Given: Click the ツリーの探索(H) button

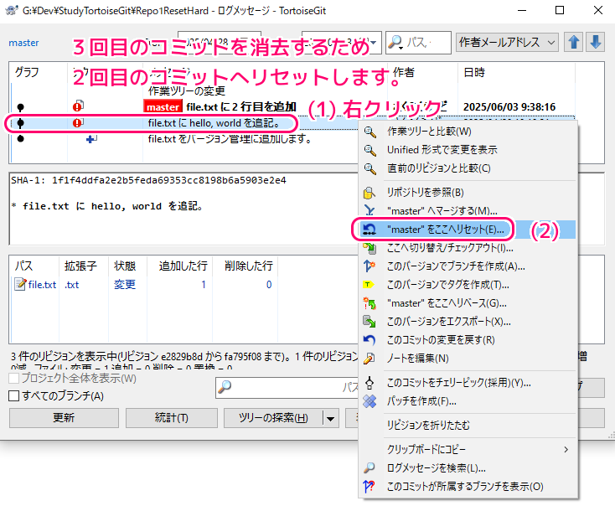Looking at the screenshot, I should point(273,418).
